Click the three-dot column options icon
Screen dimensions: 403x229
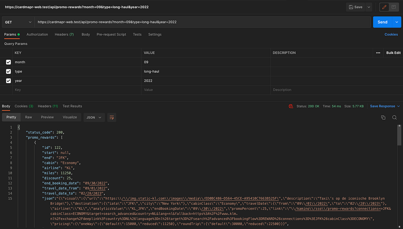pyautogui.click(x=378, y=53)
